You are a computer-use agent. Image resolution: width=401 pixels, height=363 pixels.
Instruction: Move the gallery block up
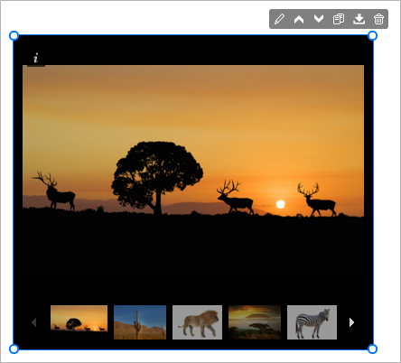[299, 19]
